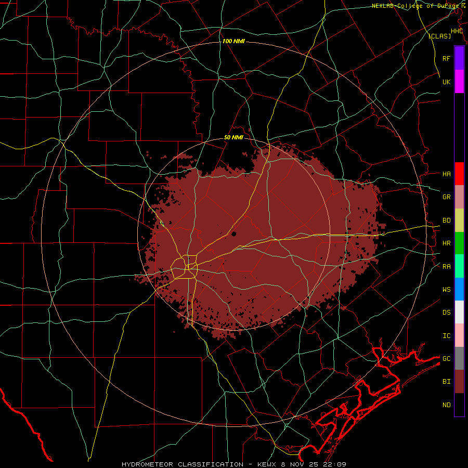This screenshot has height=468, width=468.
Task: Click the small black hole at radar center
Action: tap(233, 233)
